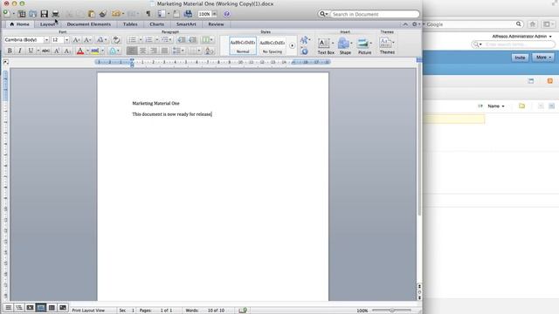Insert a Shape
559x314 pixels.
[x=345, y=46]
